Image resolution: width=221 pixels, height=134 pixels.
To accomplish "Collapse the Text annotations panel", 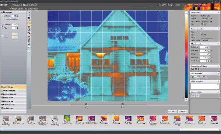I will (x=218, y=73).
